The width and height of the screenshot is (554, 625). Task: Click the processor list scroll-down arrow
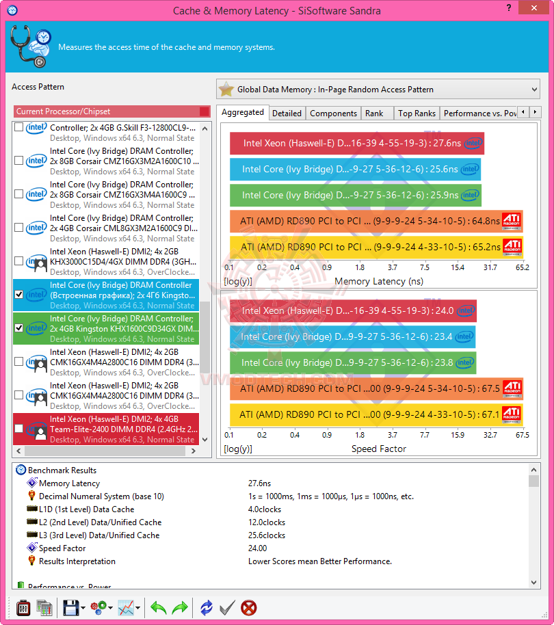point(205,440)
